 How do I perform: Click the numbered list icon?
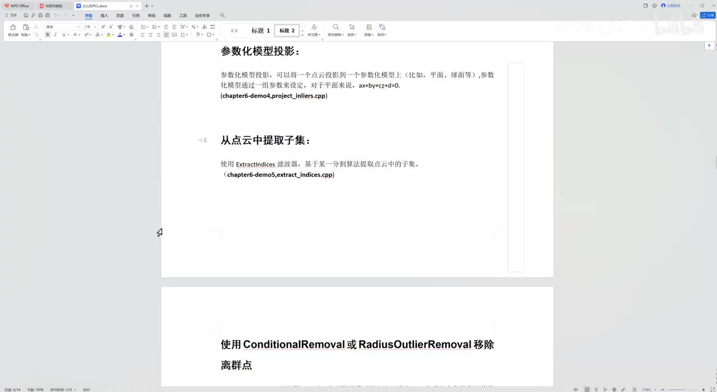[x=154, y=27]
